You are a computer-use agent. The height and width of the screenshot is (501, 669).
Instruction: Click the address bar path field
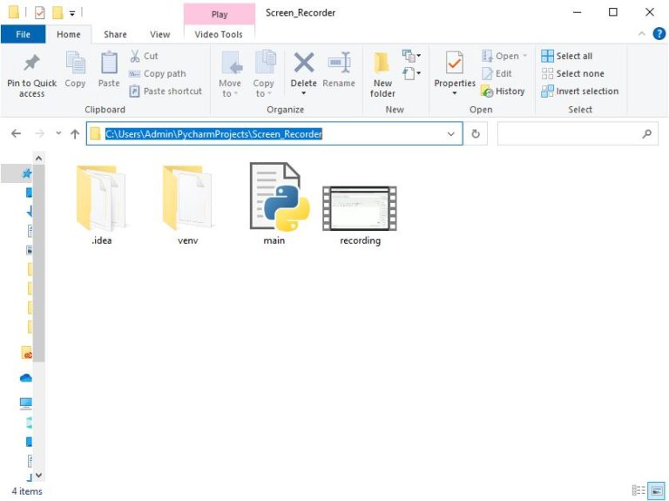click(274, 133)
